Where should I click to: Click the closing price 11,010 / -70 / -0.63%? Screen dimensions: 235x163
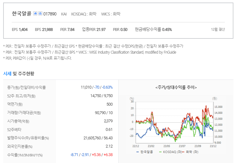pyautogui.click(x=97, y=87)
